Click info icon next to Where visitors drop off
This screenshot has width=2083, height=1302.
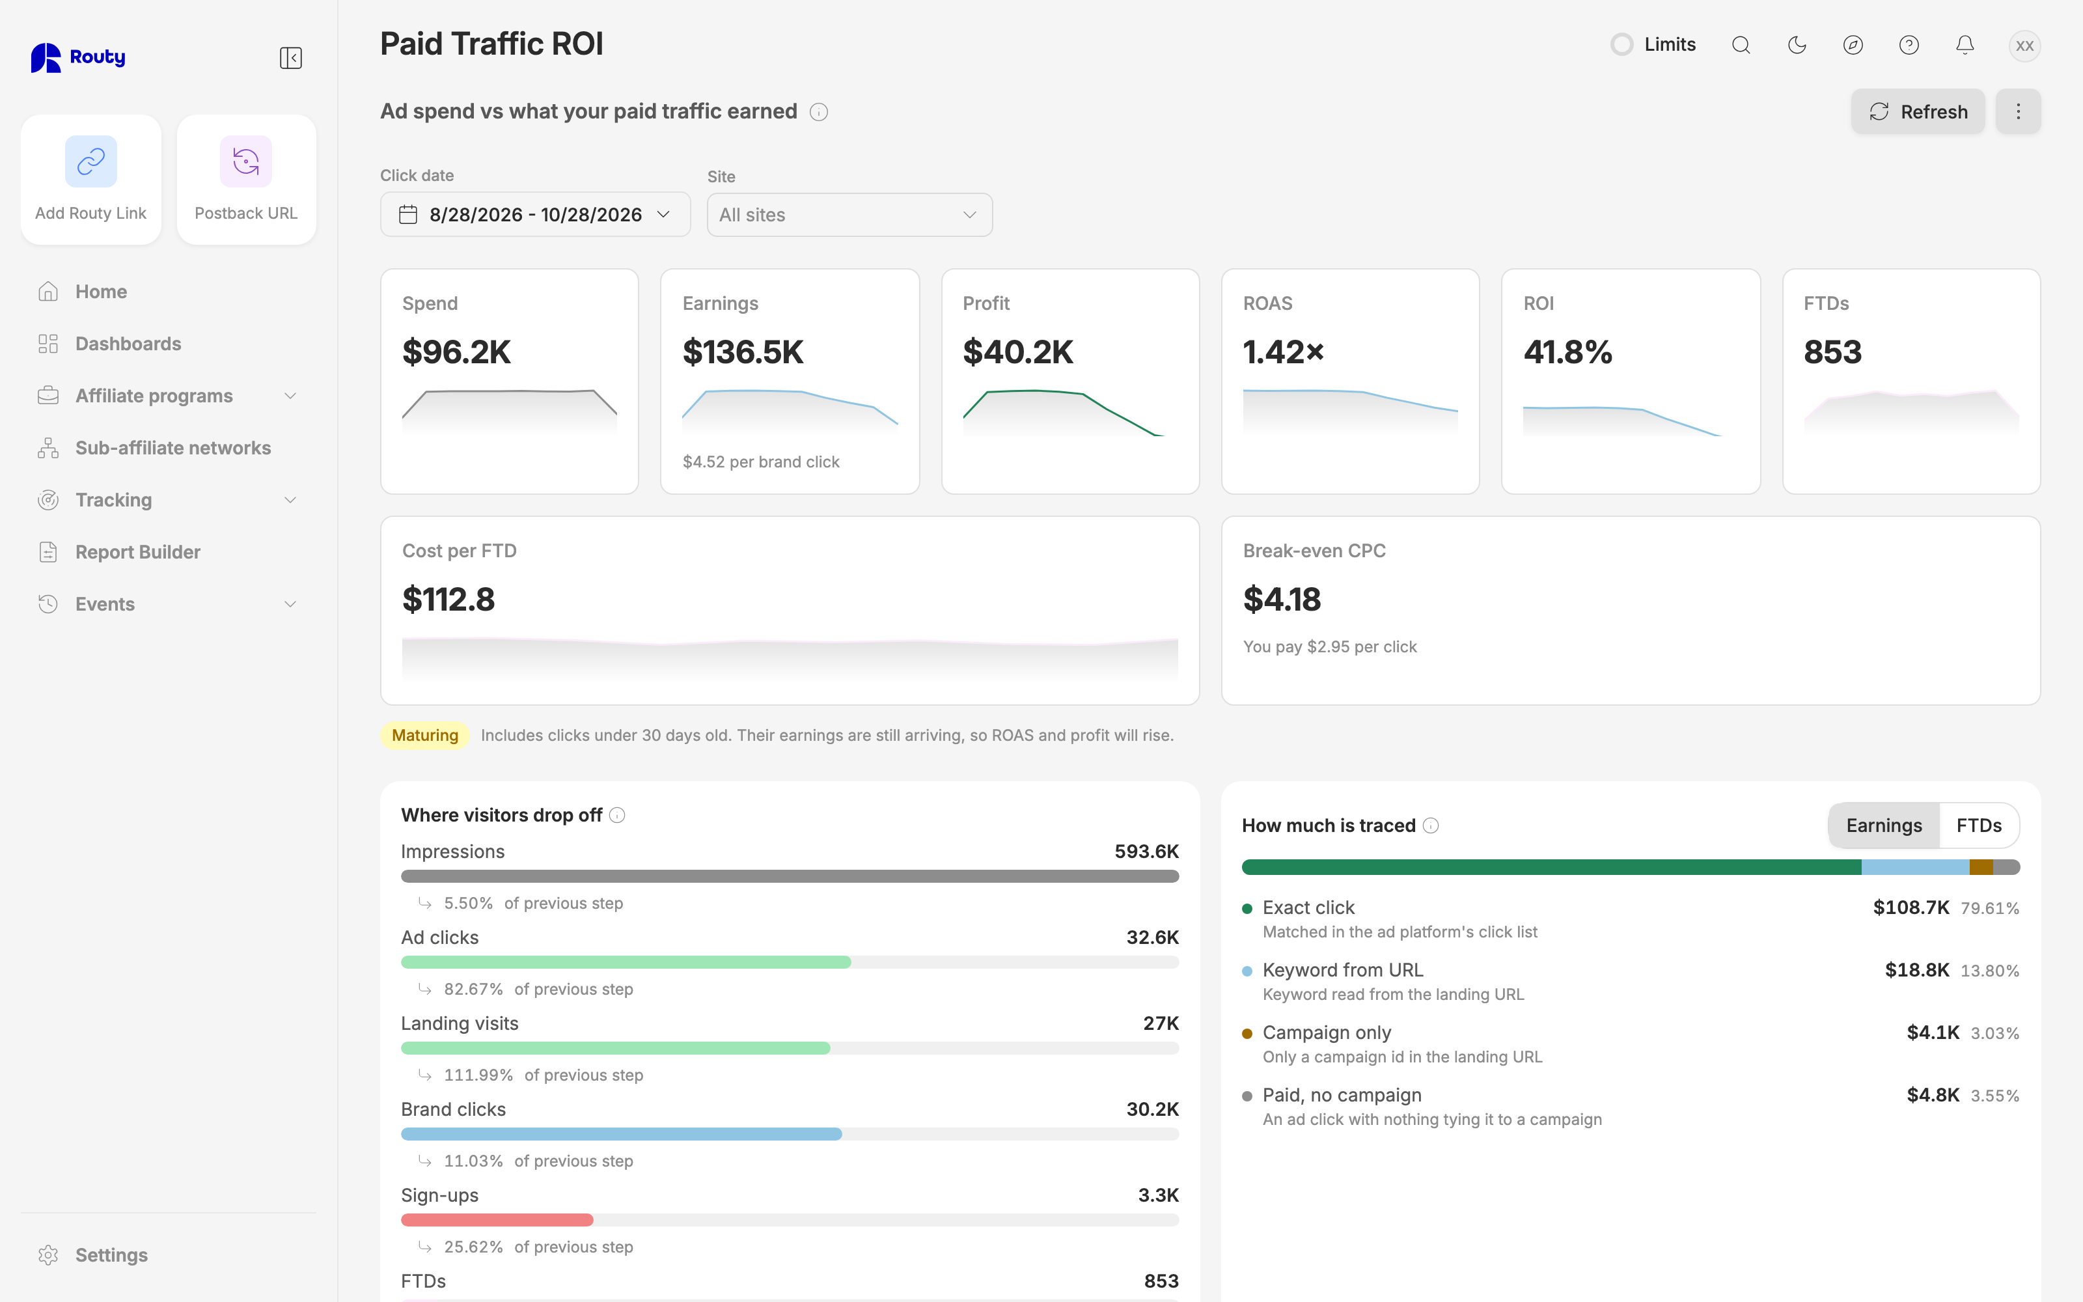617,814
